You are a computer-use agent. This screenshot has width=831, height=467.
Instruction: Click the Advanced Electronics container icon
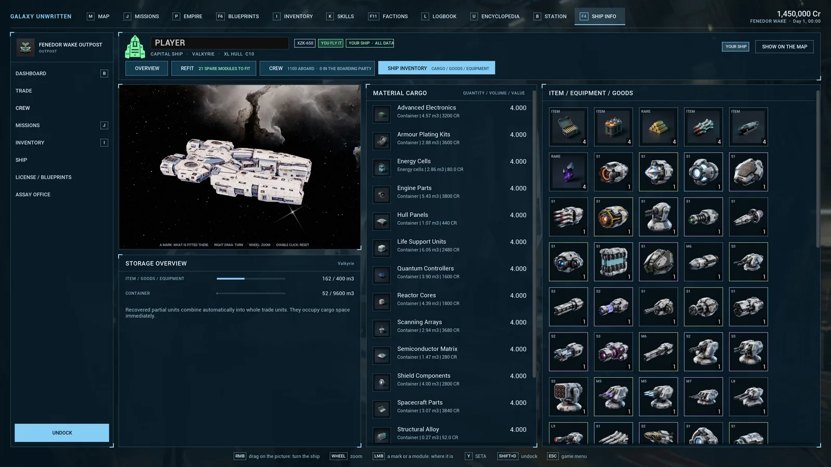tap(382, 114)
